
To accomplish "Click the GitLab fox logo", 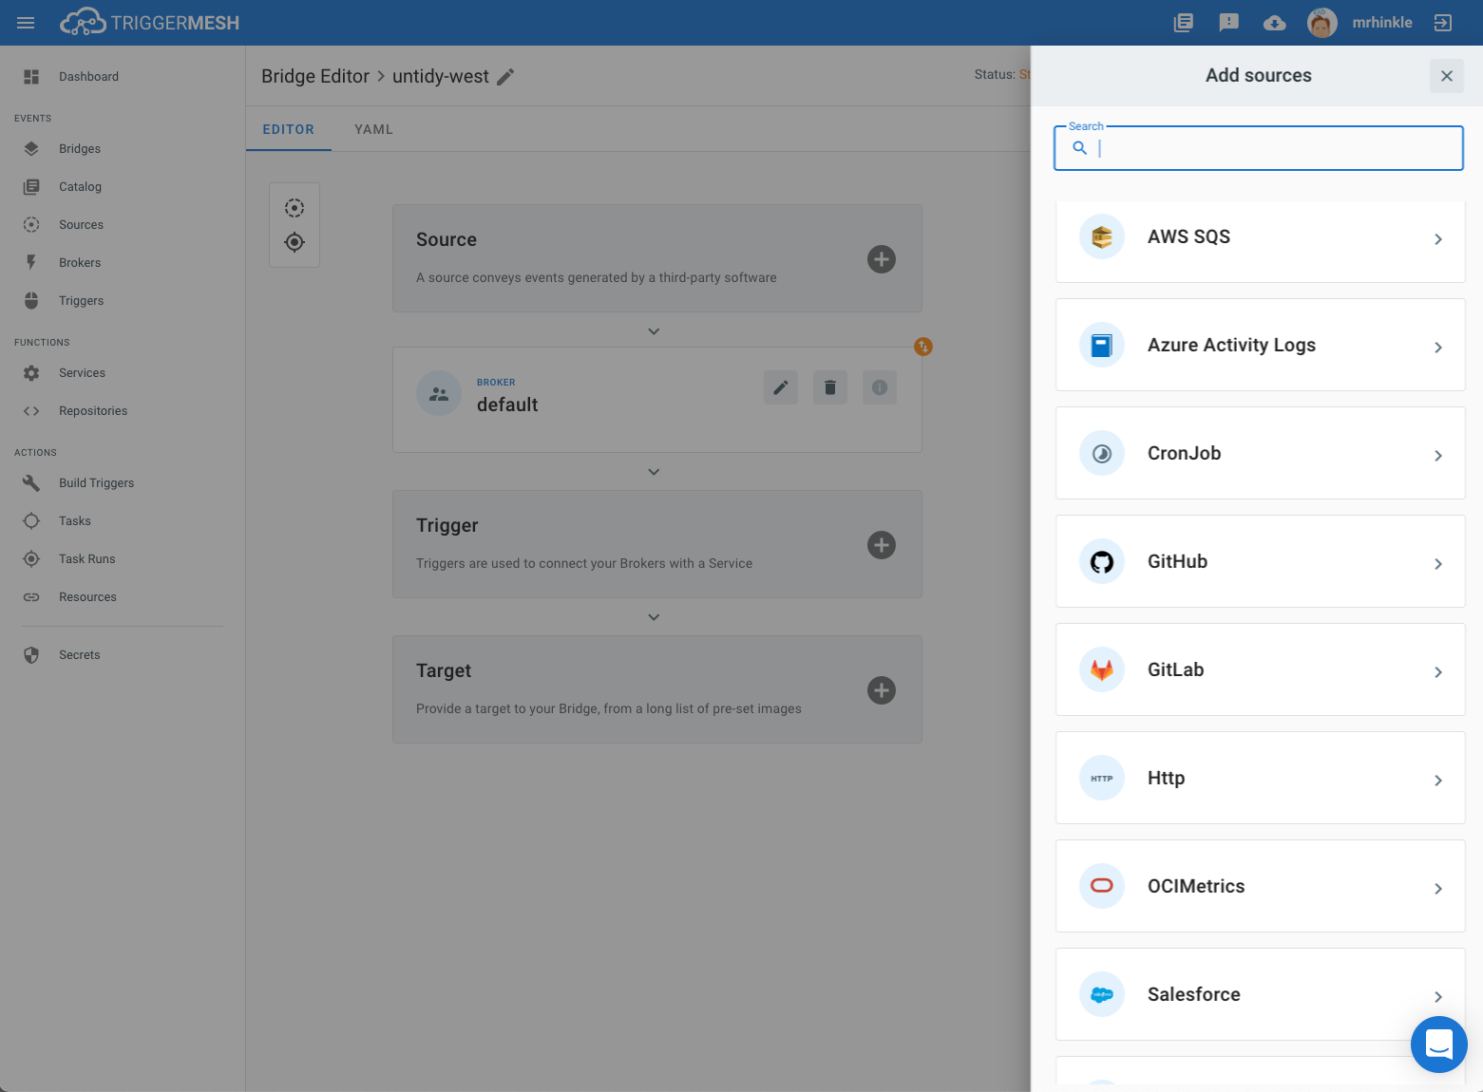I will [1102, 669].
